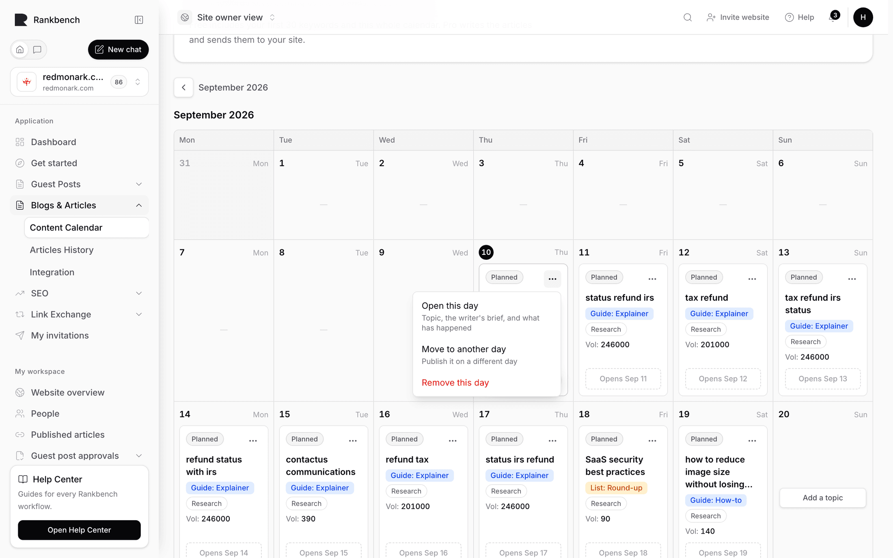Open the redmonark.com site selector
893x558 pixels.
tap(80, 82)
